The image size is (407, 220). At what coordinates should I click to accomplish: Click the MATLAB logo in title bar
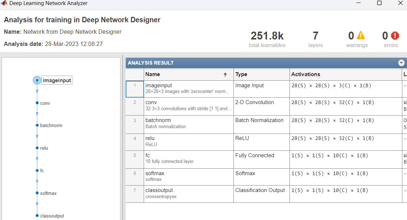point(4,3)
